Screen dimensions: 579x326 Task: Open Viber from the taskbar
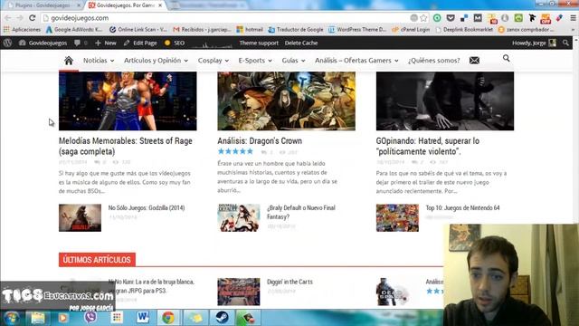pyautogui.click(x=90, y=318)
